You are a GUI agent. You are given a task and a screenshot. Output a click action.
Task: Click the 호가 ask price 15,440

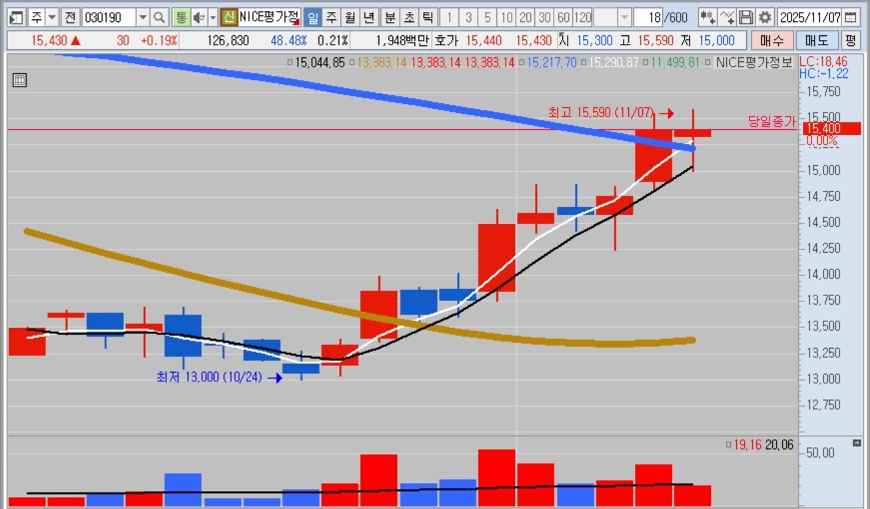484,41
